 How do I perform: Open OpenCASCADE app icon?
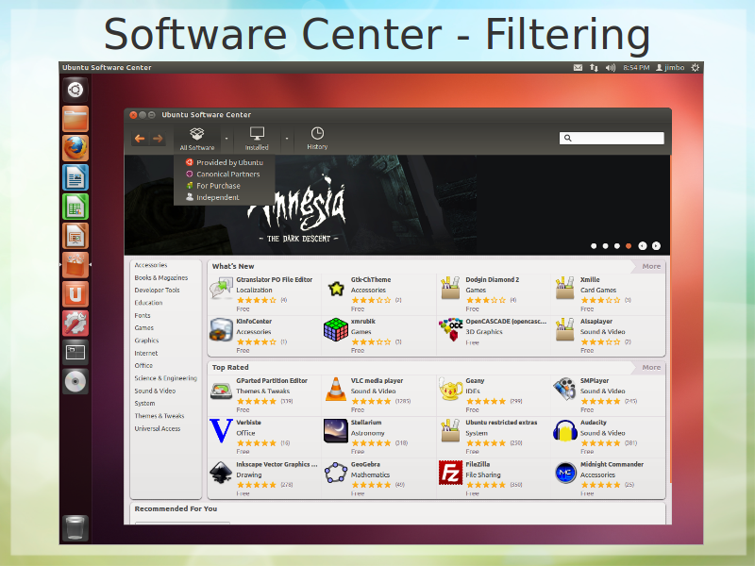coord(451,329)
